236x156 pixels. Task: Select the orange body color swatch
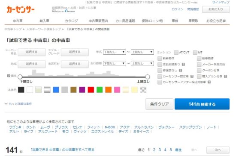pos(109,90)
